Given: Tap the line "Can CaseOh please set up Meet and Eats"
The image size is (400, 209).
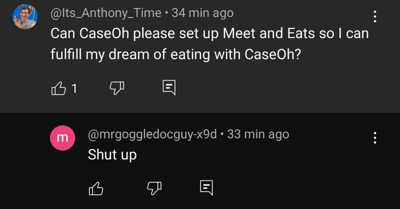Looking at the screenshot, I should click(x=209, y=33).
